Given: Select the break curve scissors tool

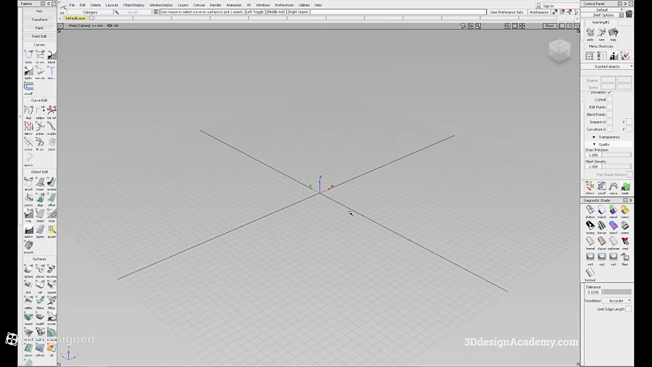Looking at the screenshot, I should click(51, 110).
